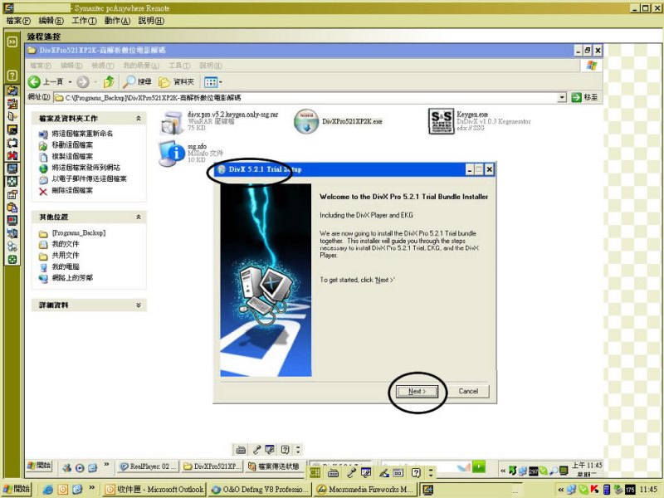
Task: Select the DivXPro521XP2K.exe installer icon
Action: [306, 121]
